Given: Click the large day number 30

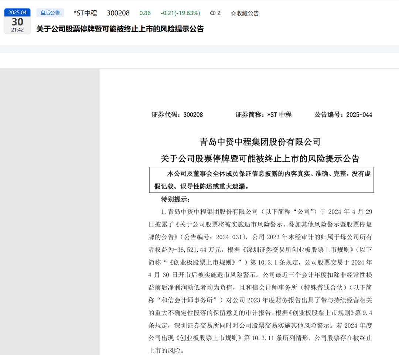Looking at the screenshot, I should [17, 22].
